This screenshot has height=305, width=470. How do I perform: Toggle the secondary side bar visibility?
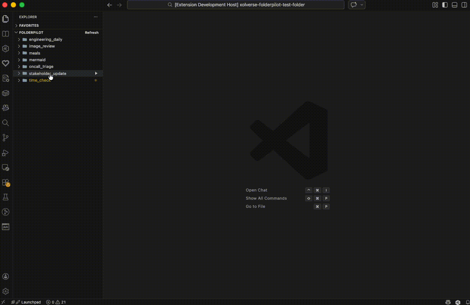coord(464,5)
